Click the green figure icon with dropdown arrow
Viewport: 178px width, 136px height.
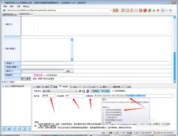click(x=154, y=10)
